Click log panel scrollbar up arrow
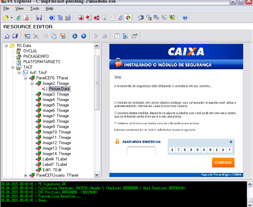Screen dimensions: 253x207 (250, 184)
